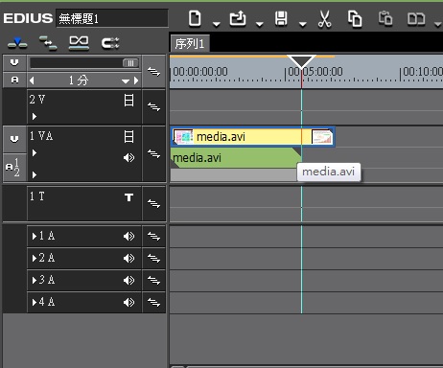Select the 1 T title track header
The width and height of the screenshot is (443, 368).
tap(84, 203)
